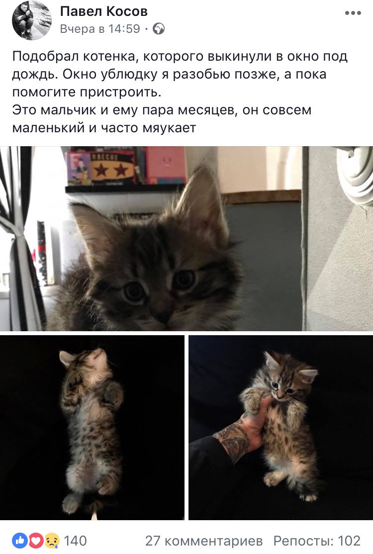
Task: Open the post timestamp 'Вчера в 14:59'
Action: [100, 29]
